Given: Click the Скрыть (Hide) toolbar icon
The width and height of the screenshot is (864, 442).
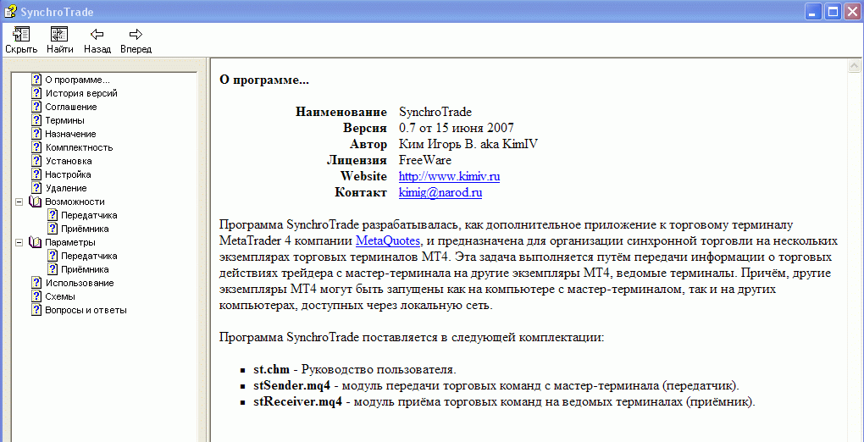Looking at the screenshot, I should pos(21,34).
